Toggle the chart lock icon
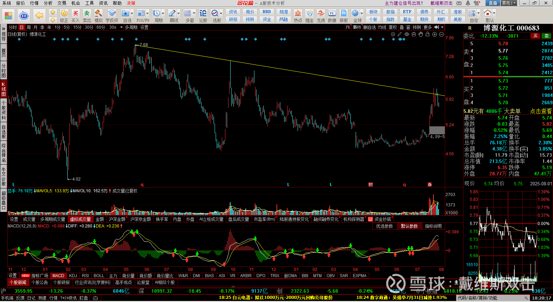The image size is (553, 302). click(x=428, y=35)
